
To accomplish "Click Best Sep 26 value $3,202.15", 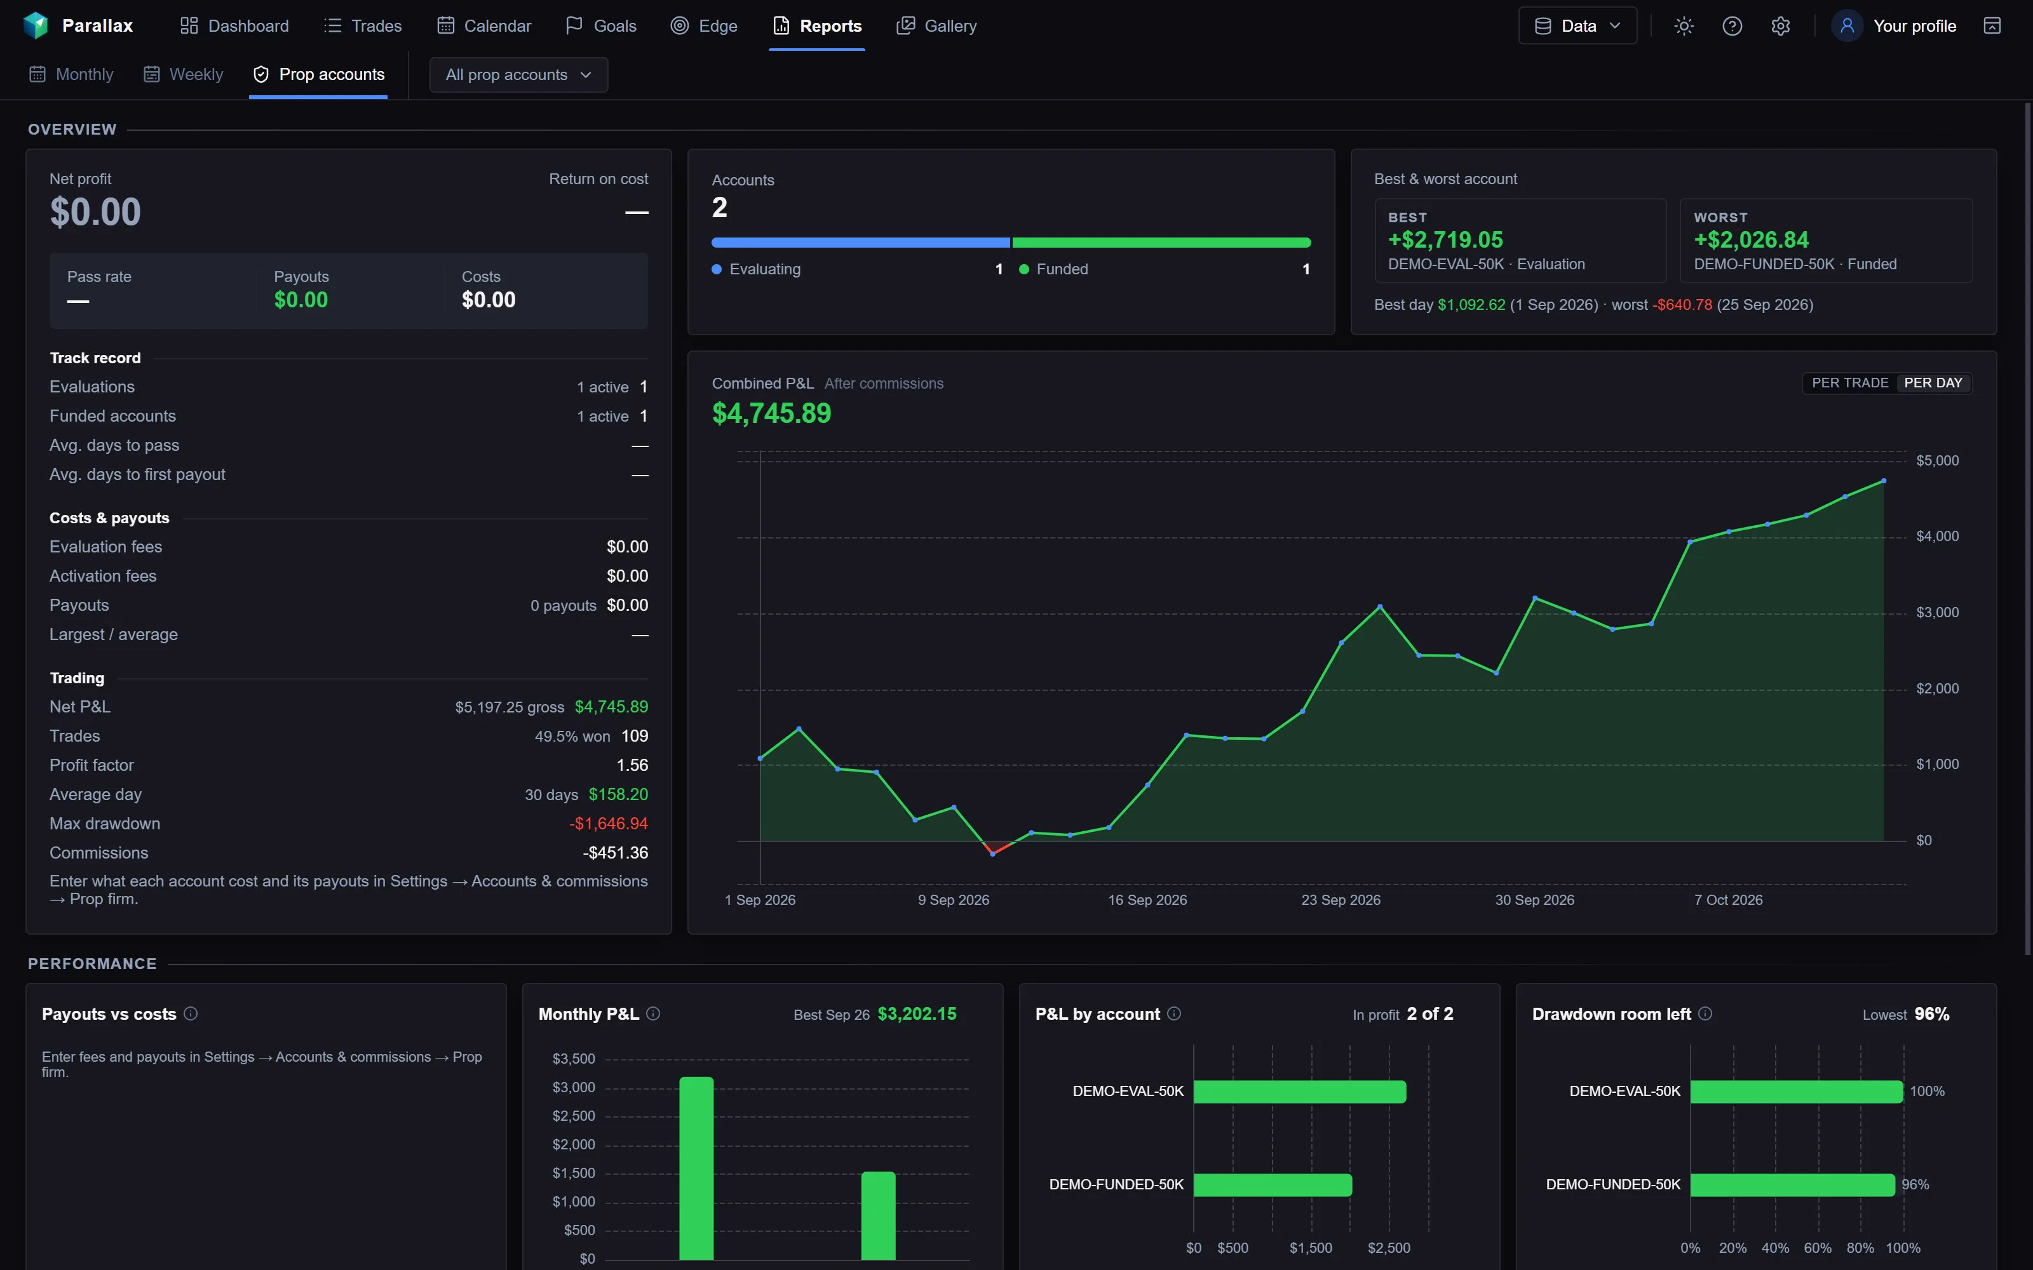I will pyautogui.click(x=917, y=1014).
